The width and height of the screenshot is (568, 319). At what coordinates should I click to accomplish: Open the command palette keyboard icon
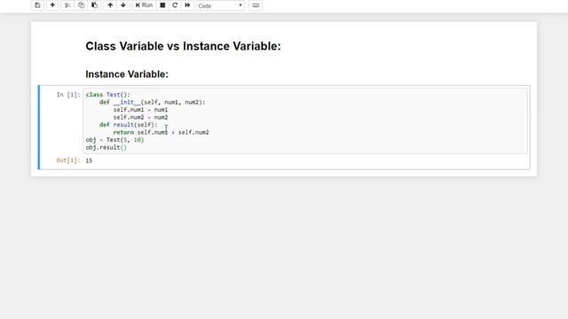[x=256, y=5]
